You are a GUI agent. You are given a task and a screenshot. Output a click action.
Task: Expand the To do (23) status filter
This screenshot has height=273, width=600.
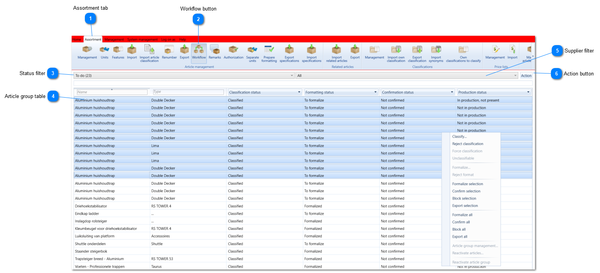point(184,75)
